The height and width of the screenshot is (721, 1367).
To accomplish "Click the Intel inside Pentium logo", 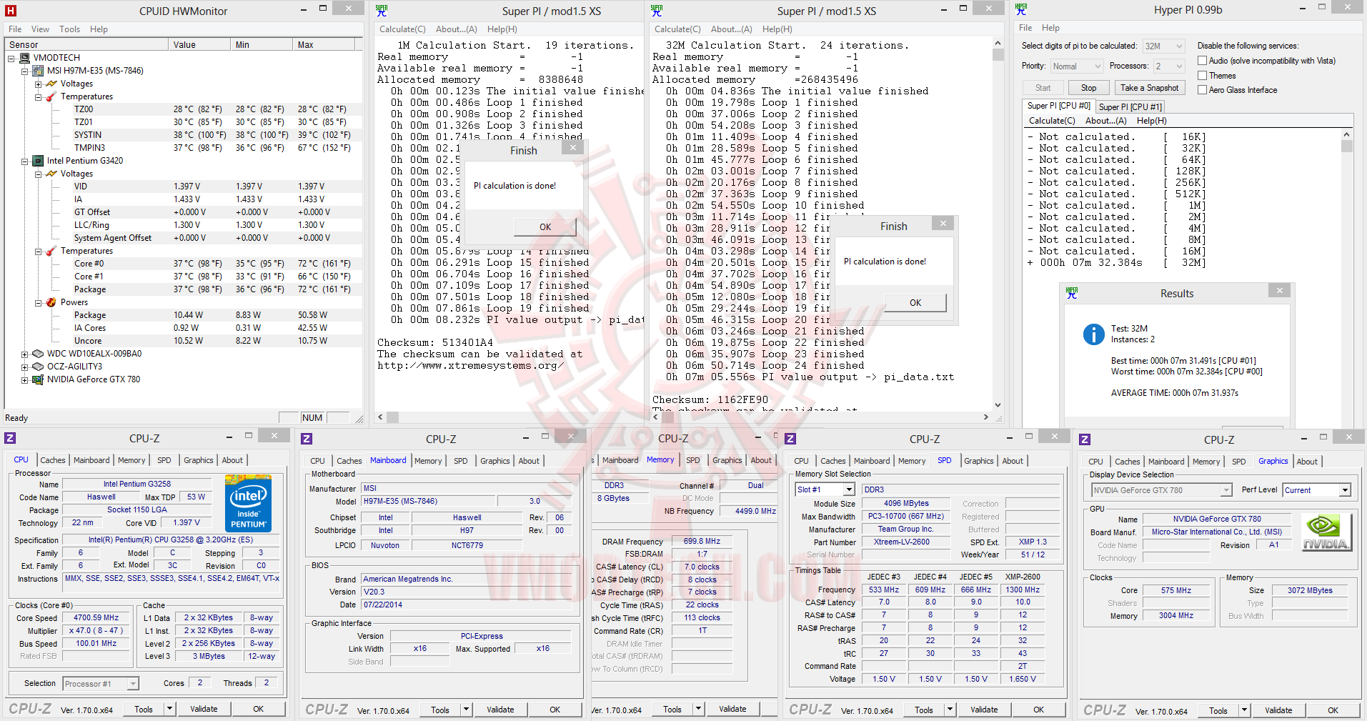I will pyautogui.click(x=249, y=503).
